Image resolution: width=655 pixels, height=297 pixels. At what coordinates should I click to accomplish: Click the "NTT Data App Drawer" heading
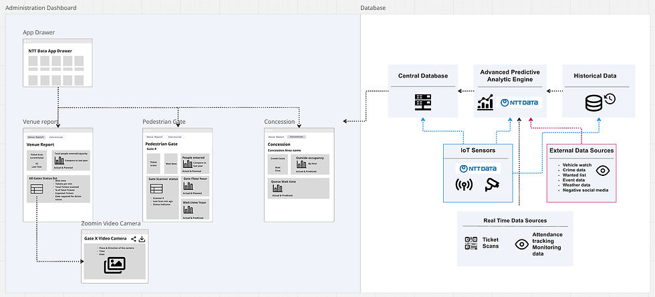(x=50, y=51)
